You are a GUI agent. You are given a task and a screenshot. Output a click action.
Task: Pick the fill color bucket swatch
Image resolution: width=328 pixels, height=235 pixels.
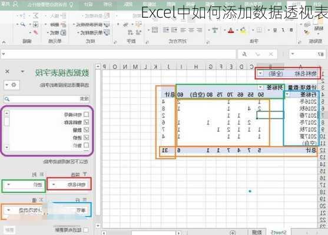243,31
